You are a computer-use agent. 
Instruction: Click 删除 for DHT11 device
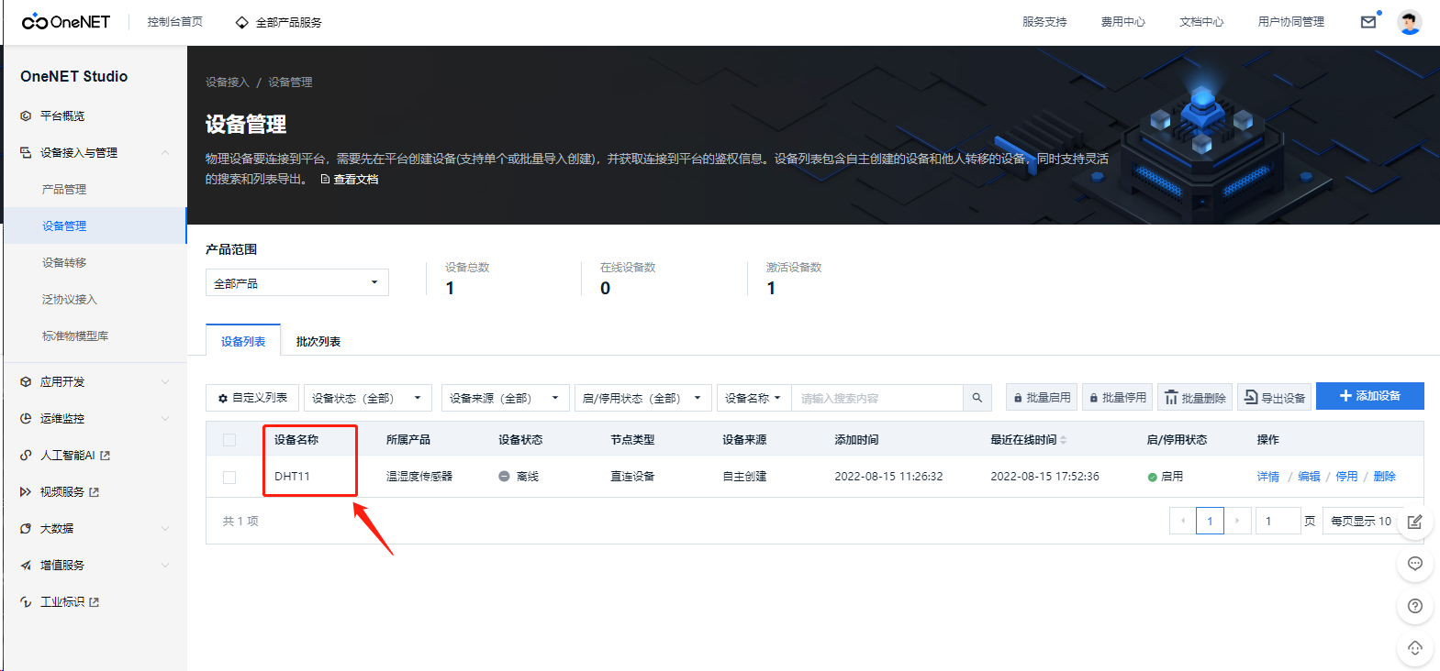tap(1384, 477)
